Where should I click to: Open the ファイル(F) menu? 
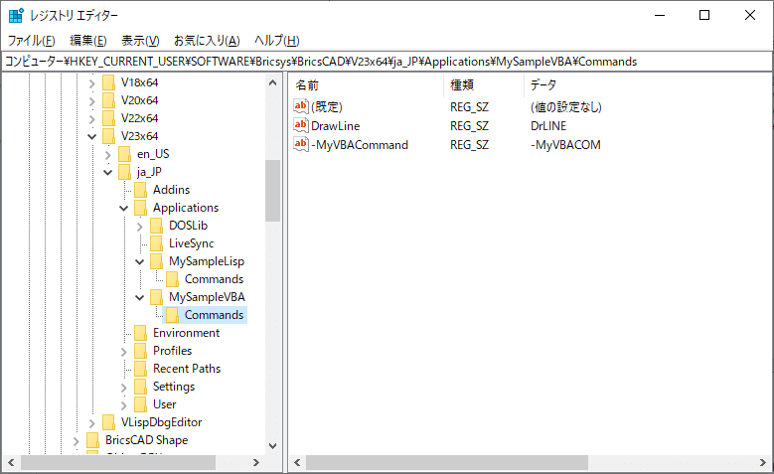[x=32, y=40]
